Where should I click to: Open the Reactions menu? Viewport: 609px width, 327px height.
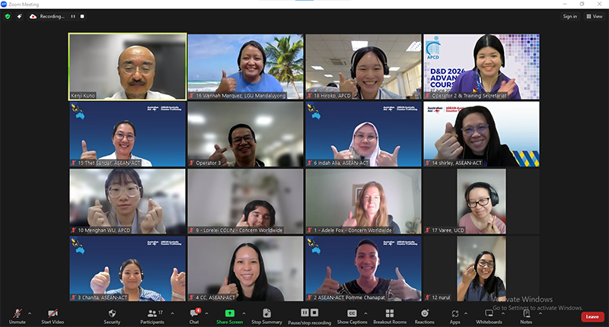click(x=424, y=315)
